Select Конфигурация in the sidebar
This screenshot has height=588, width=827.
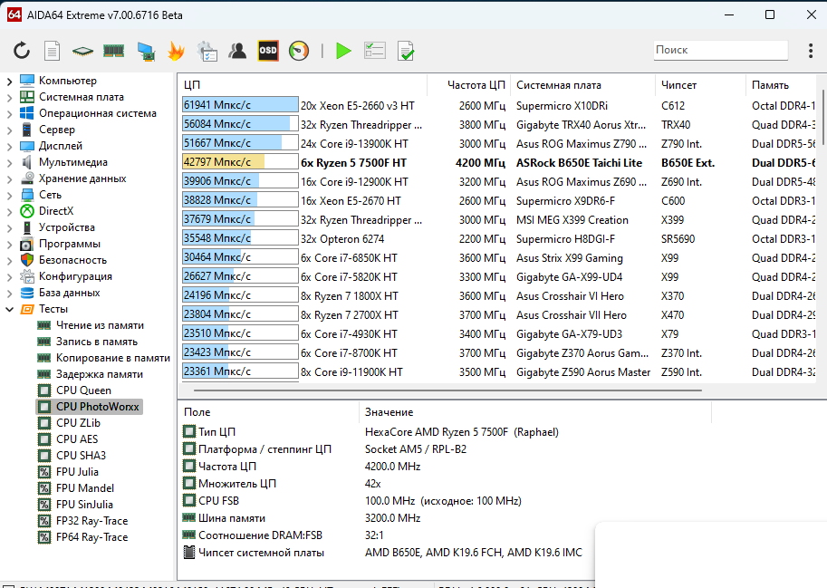pyautogui.click(x=75, y=276)
